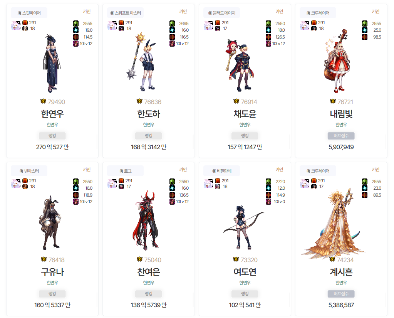Click the red crosshair icon beside 98.5
Image resolution: width=394 pixels, height=318 pixels.
click(365, 37)
